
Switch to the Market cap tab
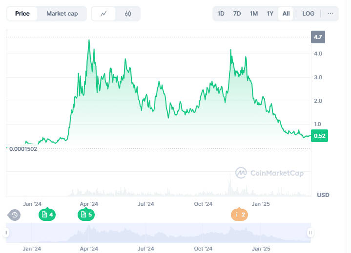pyautogui.click(x=62, y=14)
